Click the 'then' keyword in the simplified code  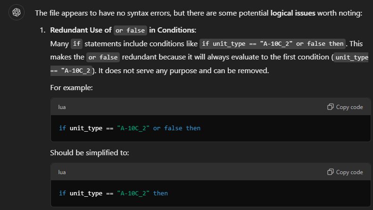(x=160, y=193)
